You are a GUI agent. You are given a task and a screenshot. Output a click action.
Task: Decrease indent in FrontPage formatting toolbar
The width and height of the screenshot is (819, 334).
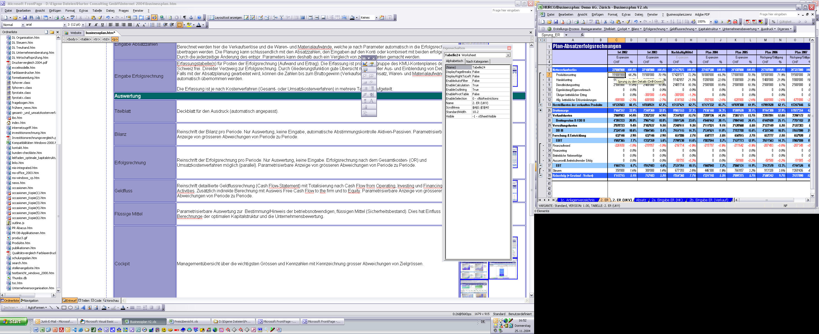pyautogui.click(x=165, y=25)
